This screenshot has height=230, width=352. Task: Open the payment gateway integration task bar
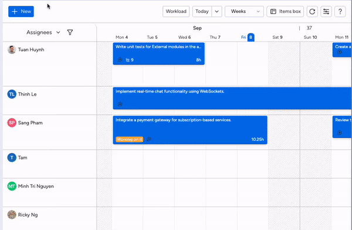pyautogui.click(x=190, y=130)
